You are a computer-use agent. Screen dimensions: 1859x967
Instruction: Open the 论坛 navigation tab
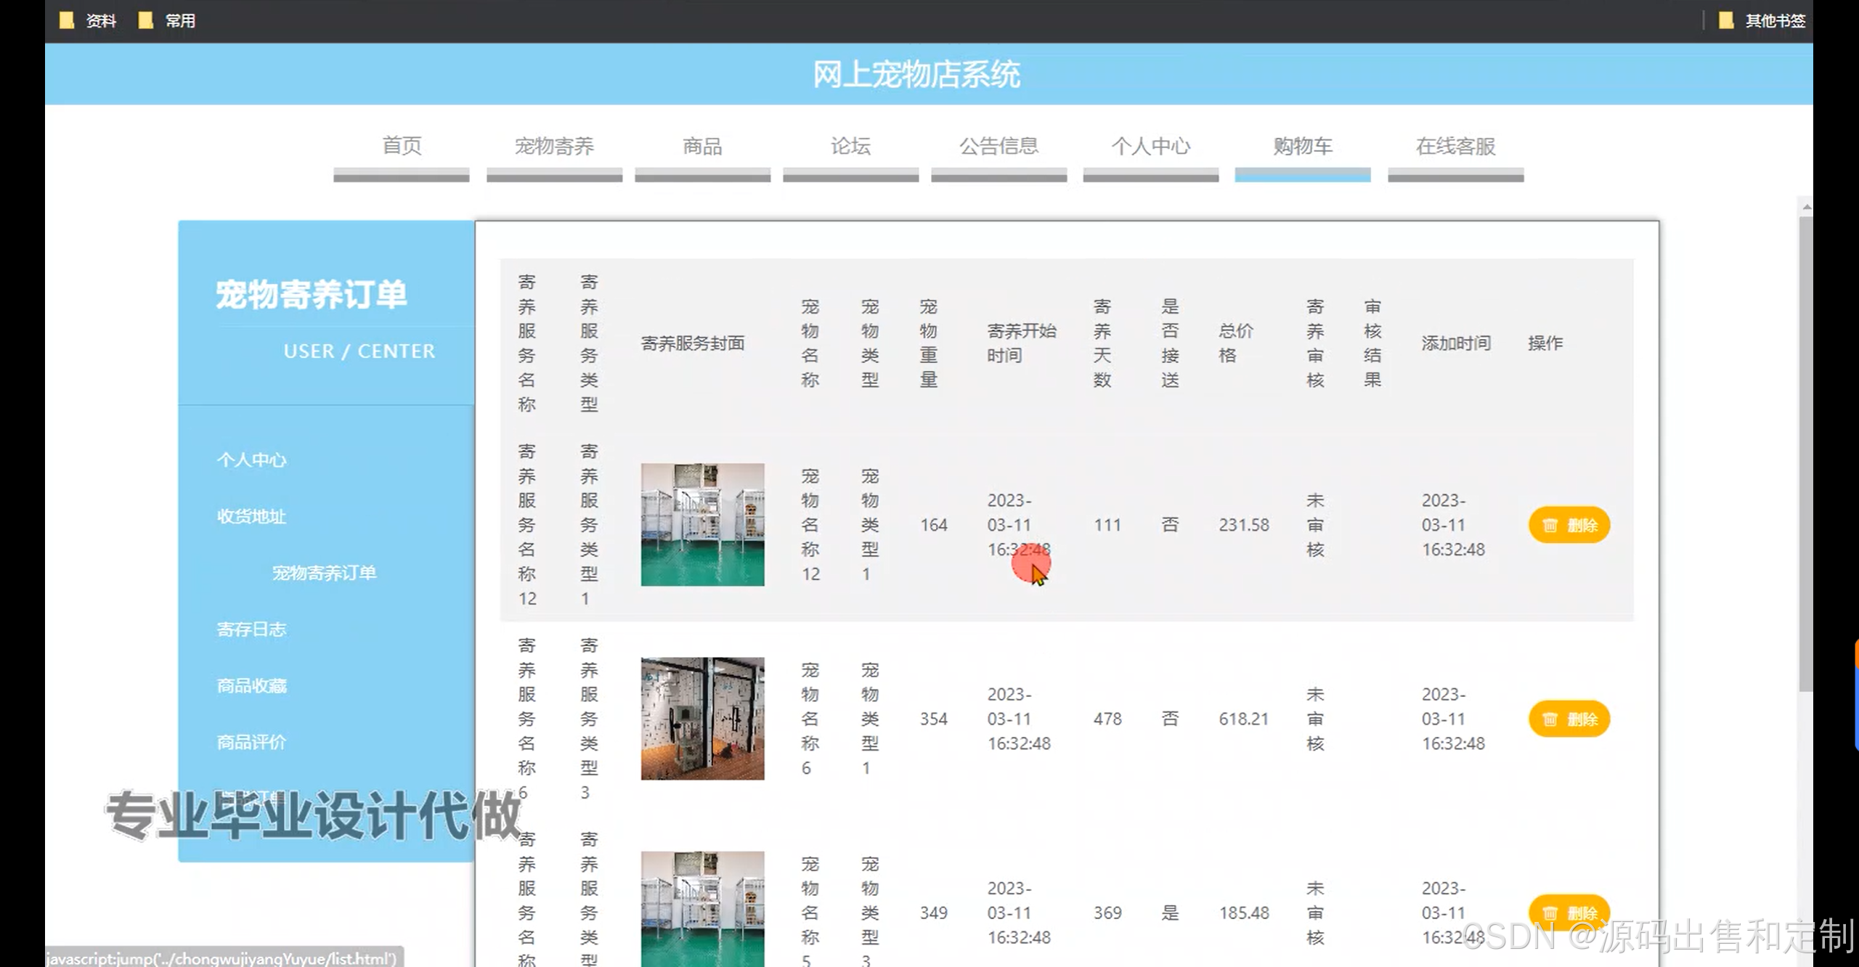tap(850, 146)
